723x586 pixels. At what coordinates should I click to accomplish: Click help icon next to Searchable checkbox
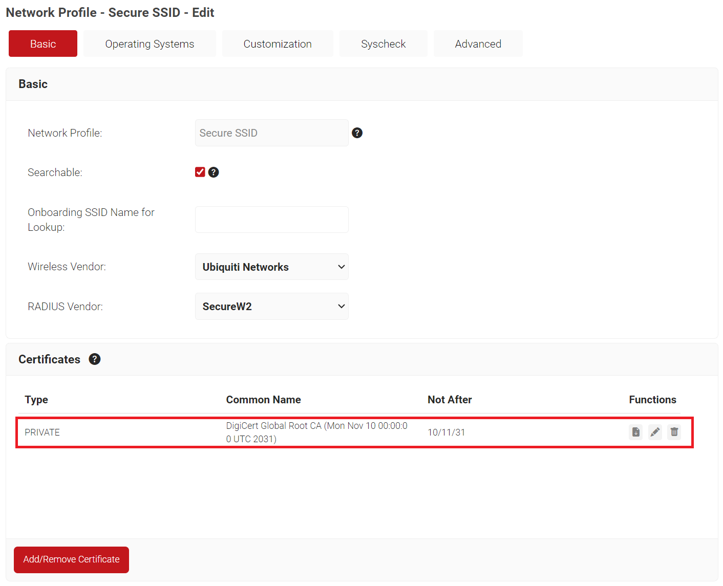click(x=214, y=172)
